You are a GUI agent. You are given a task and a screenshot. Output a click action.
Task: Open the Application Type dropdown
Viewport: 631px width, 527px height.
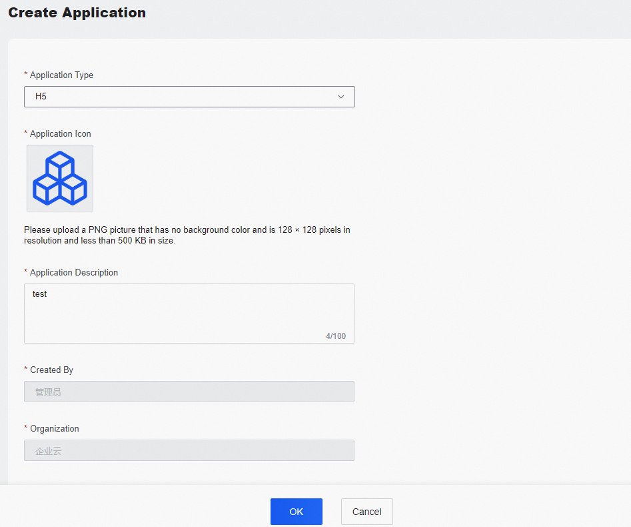189,96
